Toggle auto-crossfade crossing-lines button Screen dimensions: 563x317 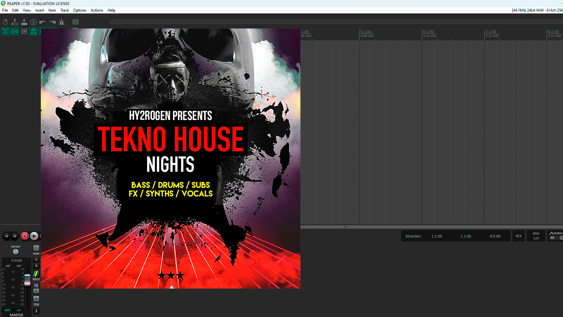5,31
